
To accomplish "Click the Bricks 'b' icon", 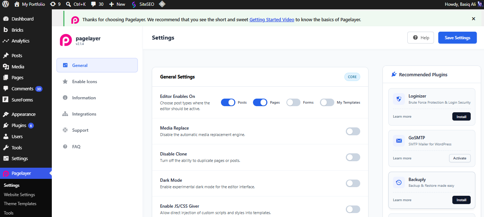I will (5, 30).
